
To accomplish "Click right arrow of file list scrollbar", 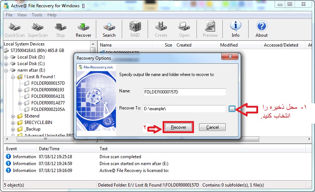I will 309,139.
